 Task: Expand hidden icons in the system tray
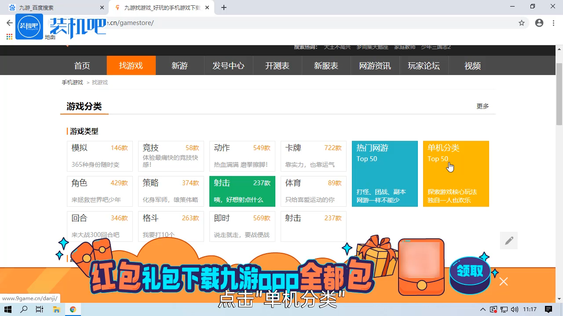[483, 309]
